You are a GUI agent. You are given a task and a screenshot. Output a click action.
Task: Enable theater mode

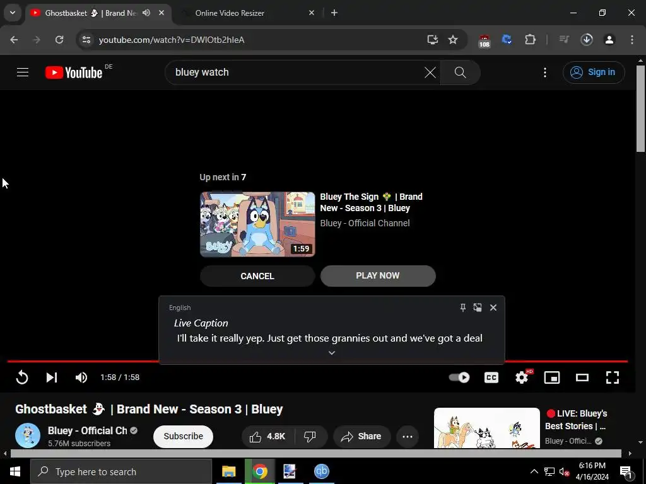pyautogui.click(x=582, y=377)
